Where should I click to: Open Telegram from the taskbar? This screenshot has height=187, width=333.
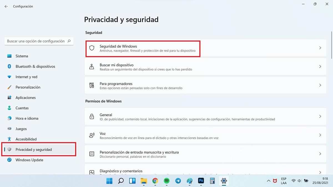[178, 181]
